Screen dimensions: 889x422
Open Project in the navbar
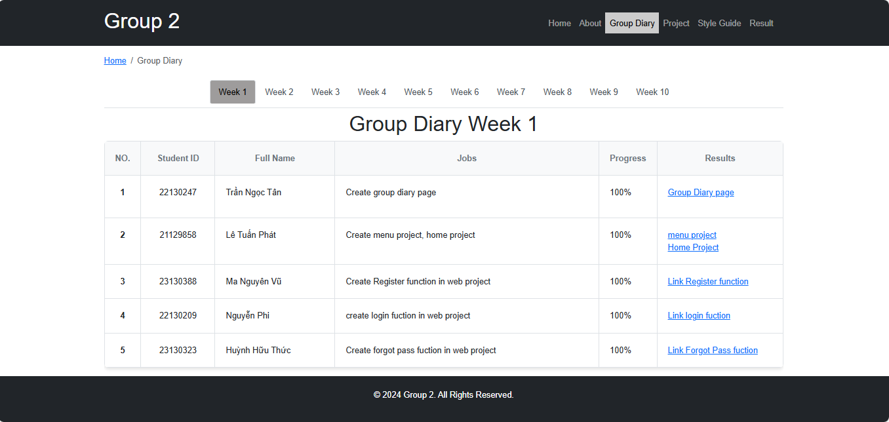tap(676, 23)
